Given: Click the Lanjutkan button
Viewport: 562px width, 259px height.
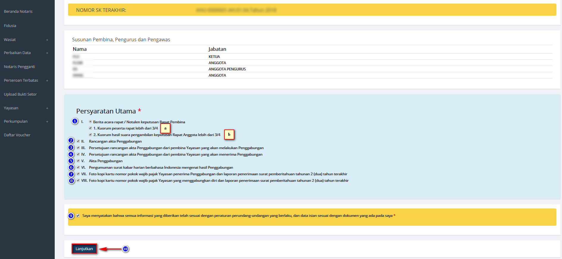Looking at the screenshot, I should coord(84,249).
